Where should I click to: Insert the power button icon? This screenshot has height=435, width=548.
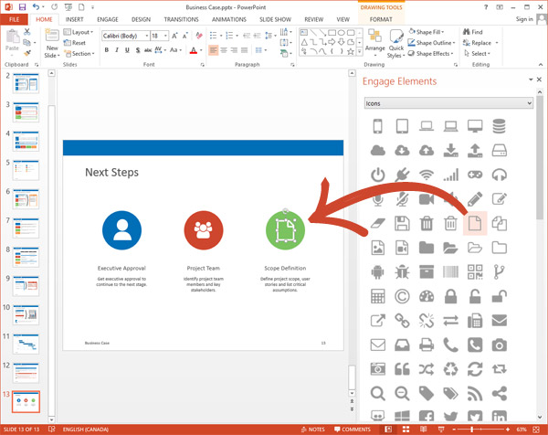tap(378, 175)
